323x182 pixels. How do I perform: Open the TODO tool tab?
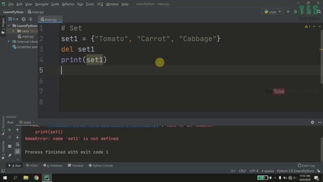point(31,165)
